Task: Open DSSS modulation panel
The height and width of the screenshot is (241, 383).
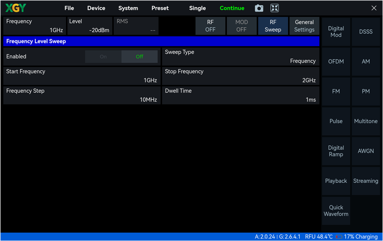Action: [x=366, y=32]
